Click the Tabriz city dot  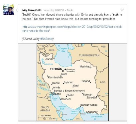[46, 60]
